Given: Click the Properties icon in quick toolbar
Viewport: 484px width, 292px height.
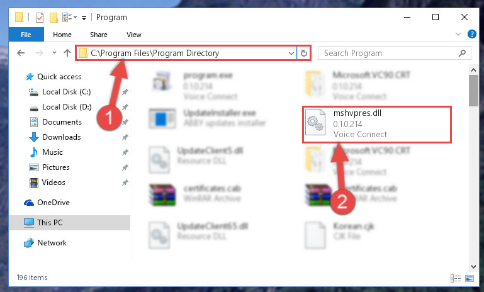Looking at the screenshot, I should coord(40,17).
